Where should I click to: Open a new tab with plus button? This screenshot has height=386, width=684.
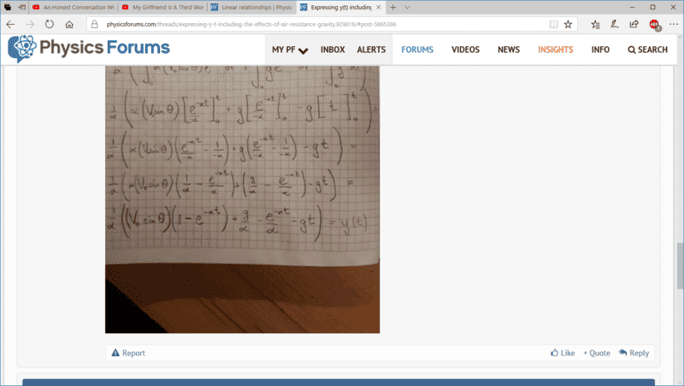[x=392, y=7]
